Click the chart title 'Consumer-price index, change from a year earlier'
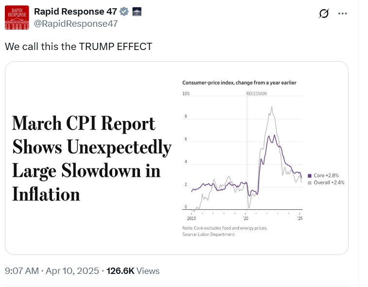368x287 pixels. point(239,83)
